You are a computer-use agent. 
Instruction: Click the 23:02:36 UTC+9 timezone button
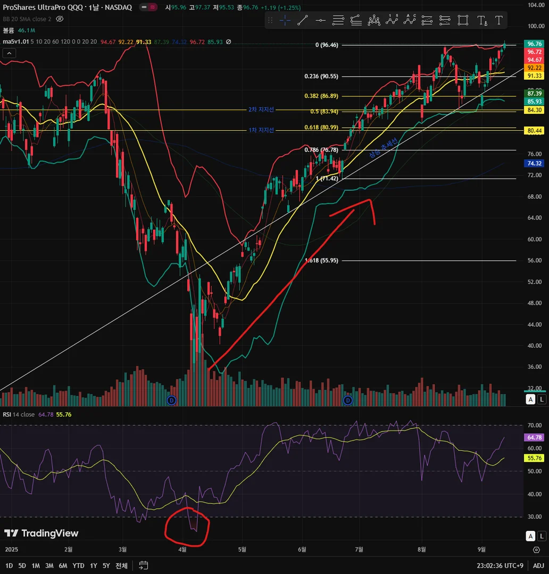[500, 565]
